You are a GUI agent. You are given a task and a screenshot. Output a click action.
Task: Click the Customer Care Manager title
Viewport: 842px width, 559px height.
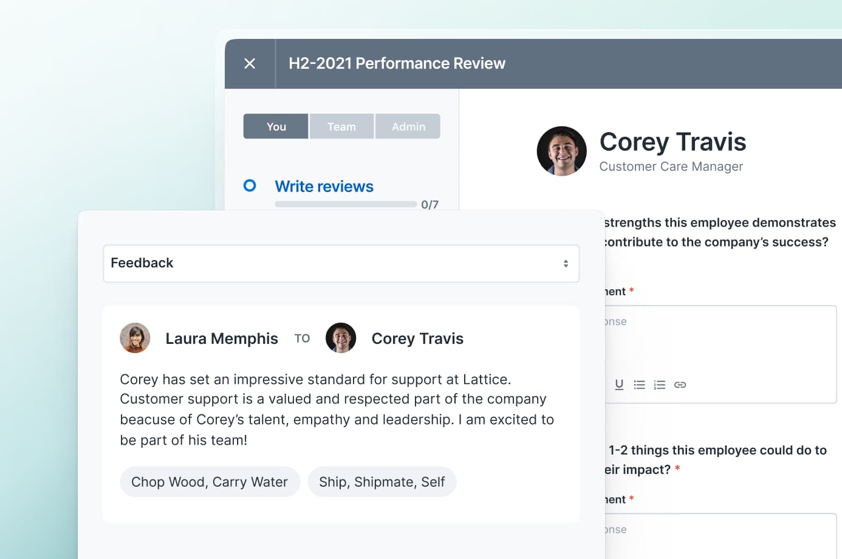pyautogui.click(x=671, y=166)
